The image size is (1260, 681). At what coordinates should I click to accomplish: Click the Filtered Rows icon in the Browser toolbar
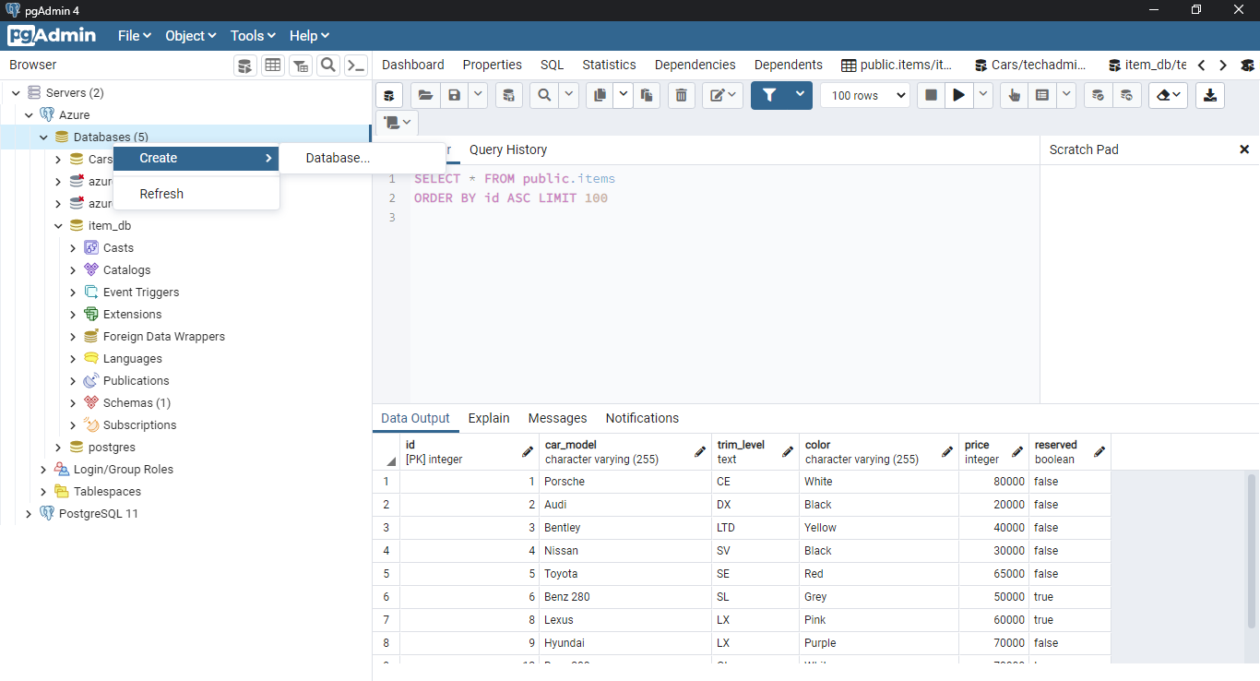[300, 66]
